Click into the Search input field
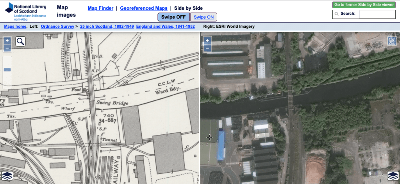Viewport: 400px width, 184px height. point(377,14)
